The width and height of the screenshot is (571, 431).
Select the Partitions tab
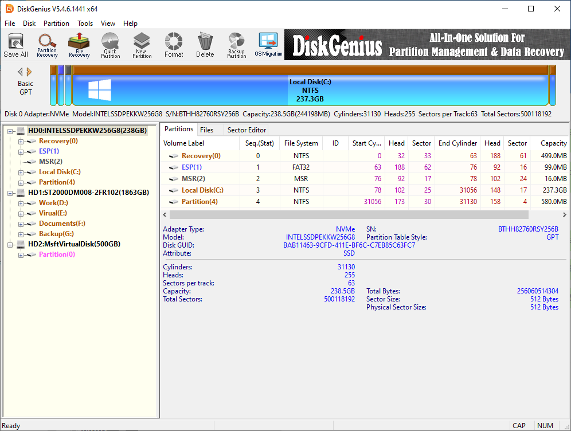179,129
